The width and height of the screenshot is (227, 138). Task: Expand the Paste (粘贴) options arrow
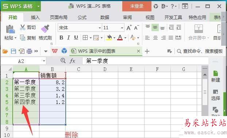[15, 38]
